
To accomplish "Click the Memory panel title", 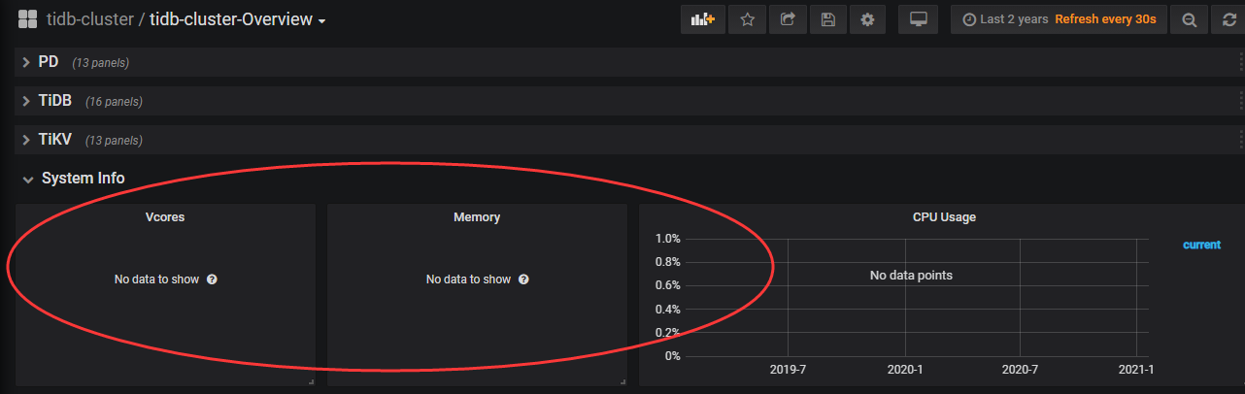I will [x=477, y=217].
